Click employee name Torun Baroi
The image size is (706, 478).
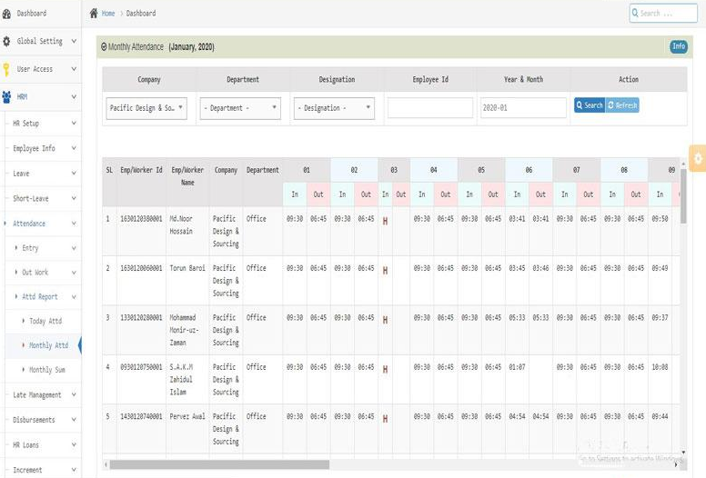pos(187,268)
